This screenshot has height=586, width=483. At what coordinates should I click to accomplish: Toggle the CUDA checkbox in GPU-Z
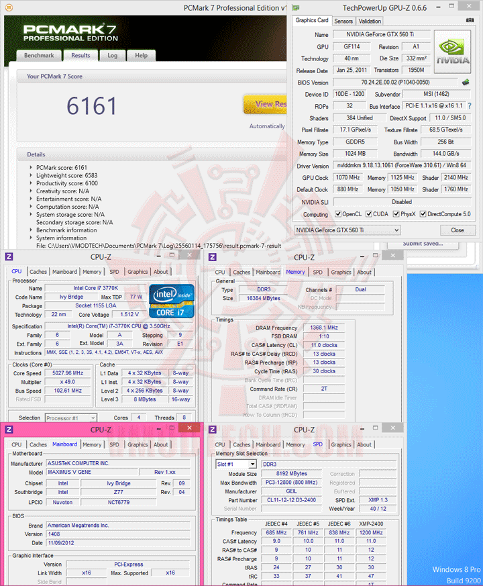369,214
